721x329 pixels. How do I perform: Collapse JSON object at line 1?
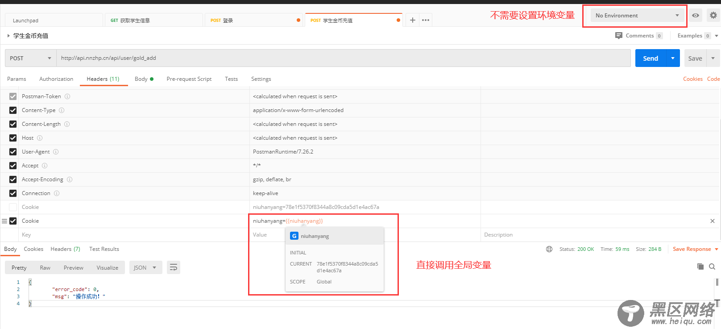(x=30, y=282)
